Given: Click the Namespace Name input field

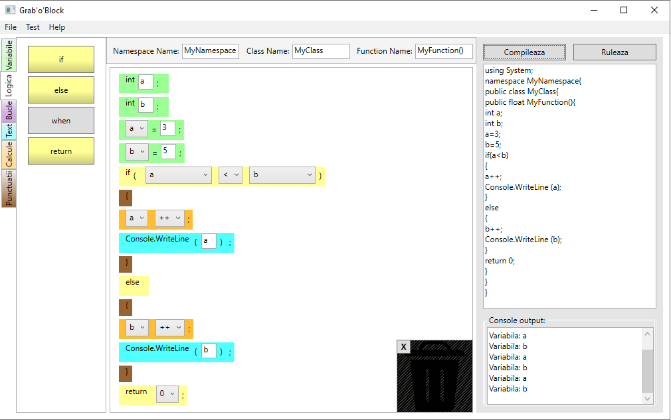Looking at the screenshot, I should [210, 51].
